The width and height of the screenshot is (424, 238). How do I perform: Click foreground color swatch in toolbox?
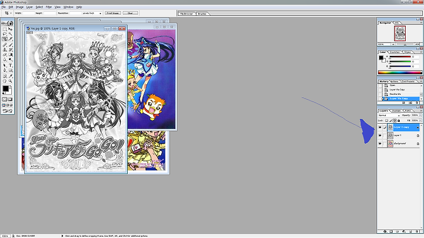[x=5, y=88]
